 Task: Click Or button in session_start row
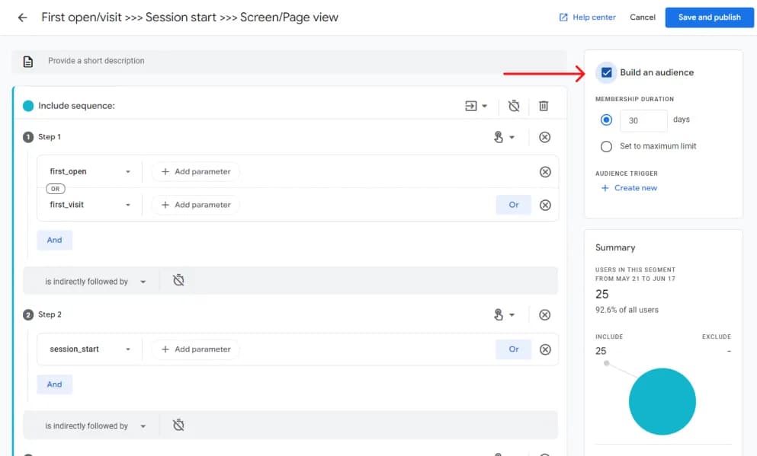(513, 349)
